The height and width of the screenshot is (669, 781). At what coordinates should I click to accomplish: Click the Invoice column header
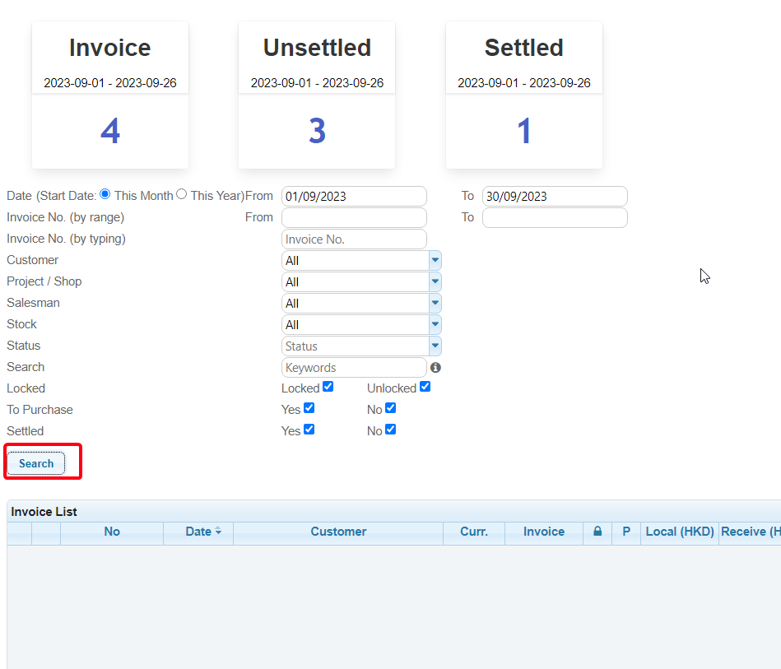[x=544, y=532]
